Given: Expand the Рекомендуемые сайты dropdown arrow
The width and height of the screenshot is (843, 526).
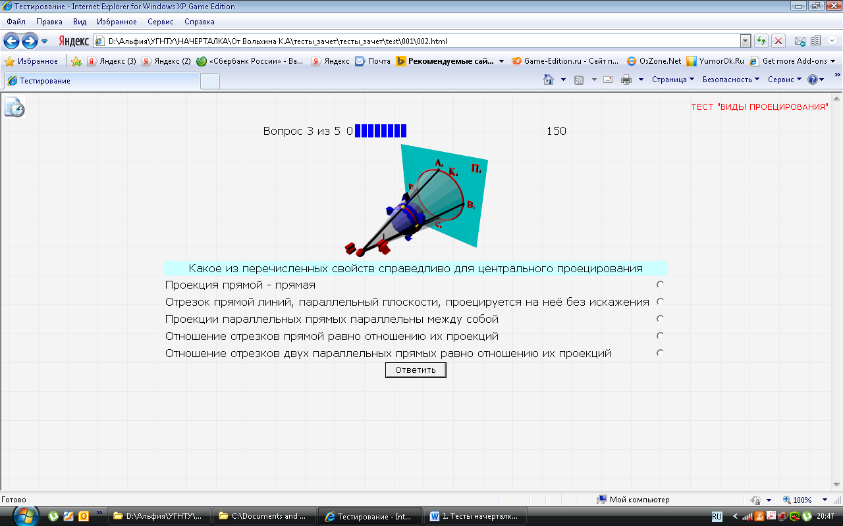Looking at the screenshot, I should (502, 61).
